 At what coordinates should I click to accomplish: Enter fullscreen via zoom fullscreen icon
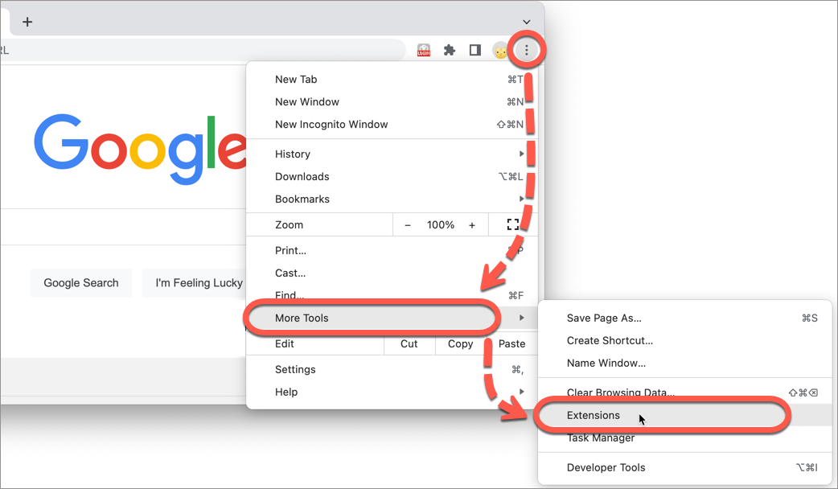tap(513, 224)
